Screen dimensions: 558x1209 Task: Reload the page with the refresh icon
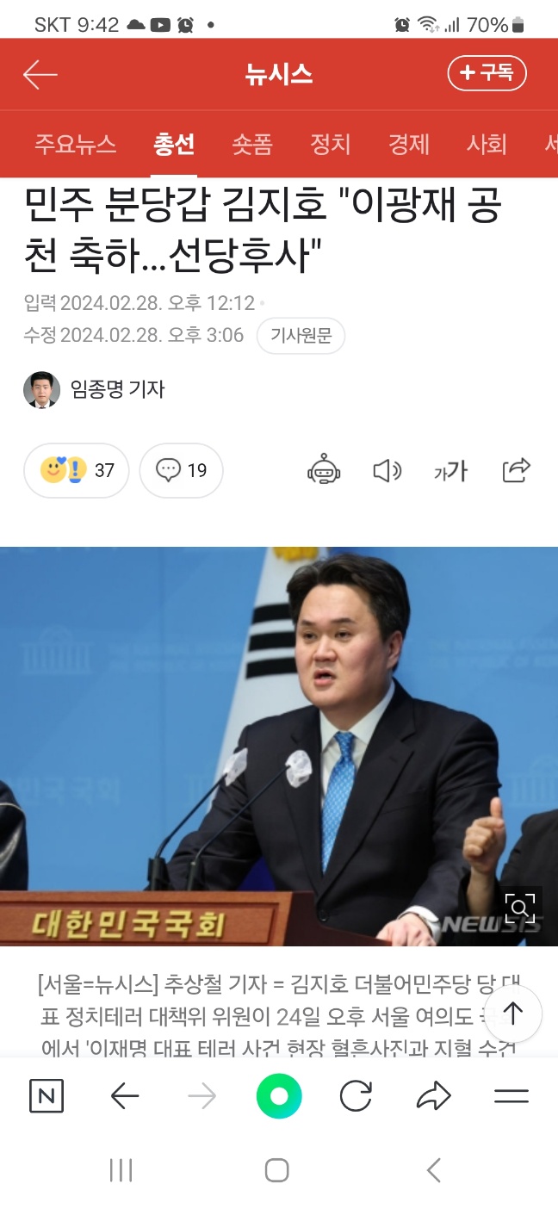[356, 1096]
